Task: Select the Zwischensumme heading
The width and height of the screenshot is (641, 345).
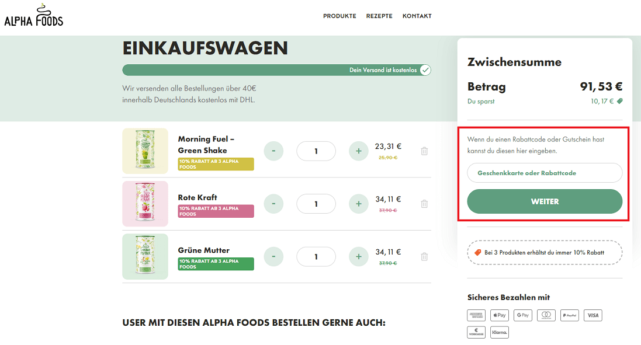Action: [514, 62]
